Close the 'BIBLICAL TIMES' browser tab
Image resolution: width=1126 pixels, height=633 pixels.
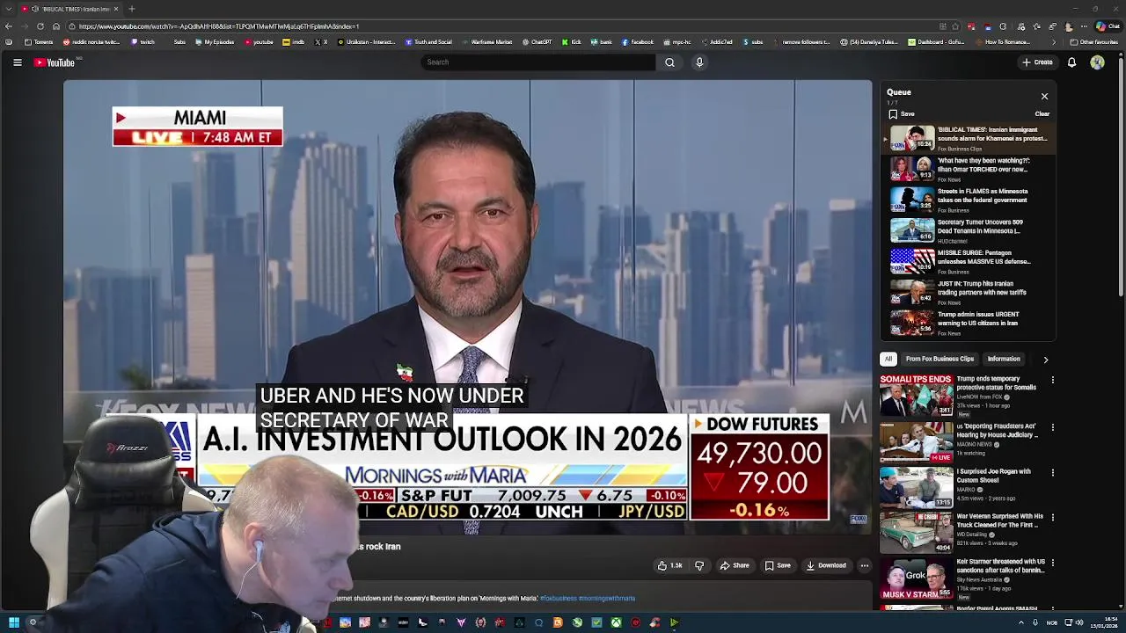click(x=116, y=9)
